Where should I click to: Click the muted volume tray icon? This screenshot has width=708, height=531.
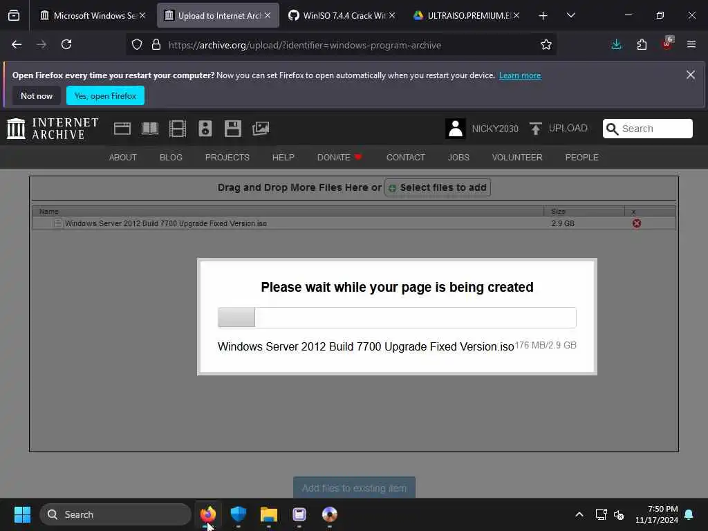point(619,514)
